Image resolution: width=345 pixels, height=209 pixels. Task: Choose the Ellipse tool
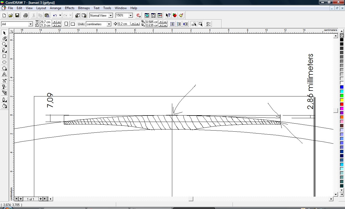point(4,62)
